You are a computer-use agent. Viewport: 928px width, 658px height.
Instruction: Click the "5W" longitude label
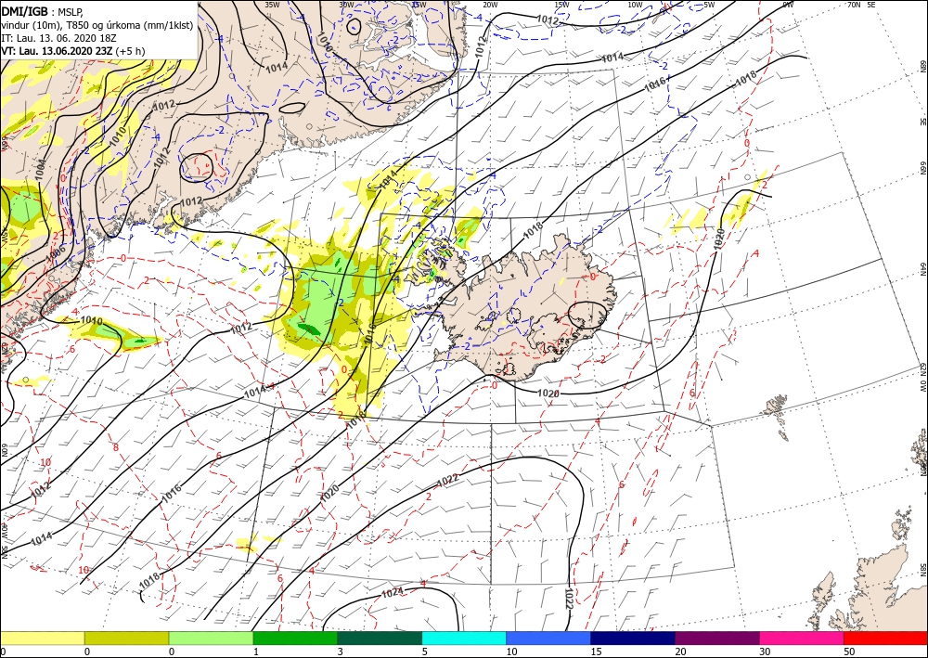pyautogui.click(x=709, y=5)
